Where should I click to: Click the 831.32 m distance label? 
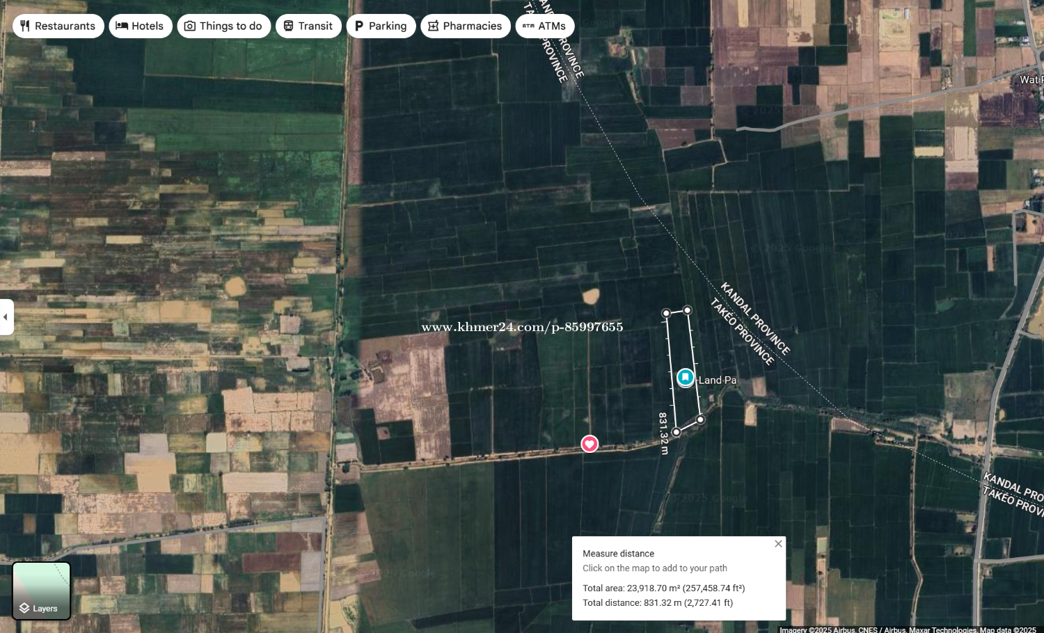(x=663, y=433)
